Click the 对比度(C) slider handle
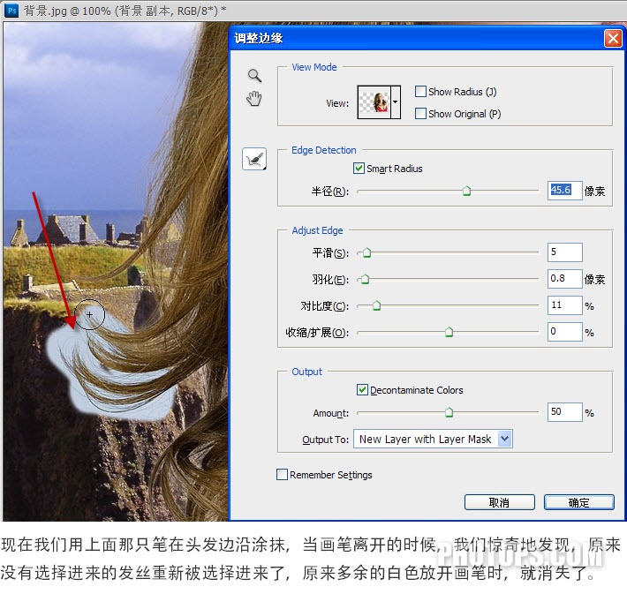627x594 pixels. click(x=376, y=305)
